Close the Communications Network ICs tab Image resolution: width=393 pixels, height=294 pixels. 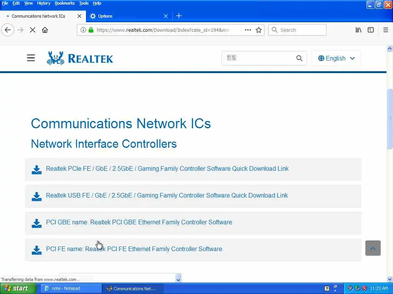click(x=79, y=16)
